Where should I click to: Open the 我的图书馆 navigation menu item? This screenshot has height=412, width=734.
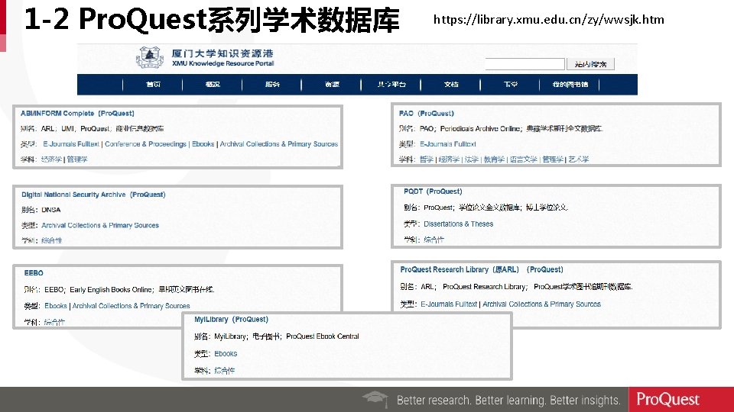570,85
